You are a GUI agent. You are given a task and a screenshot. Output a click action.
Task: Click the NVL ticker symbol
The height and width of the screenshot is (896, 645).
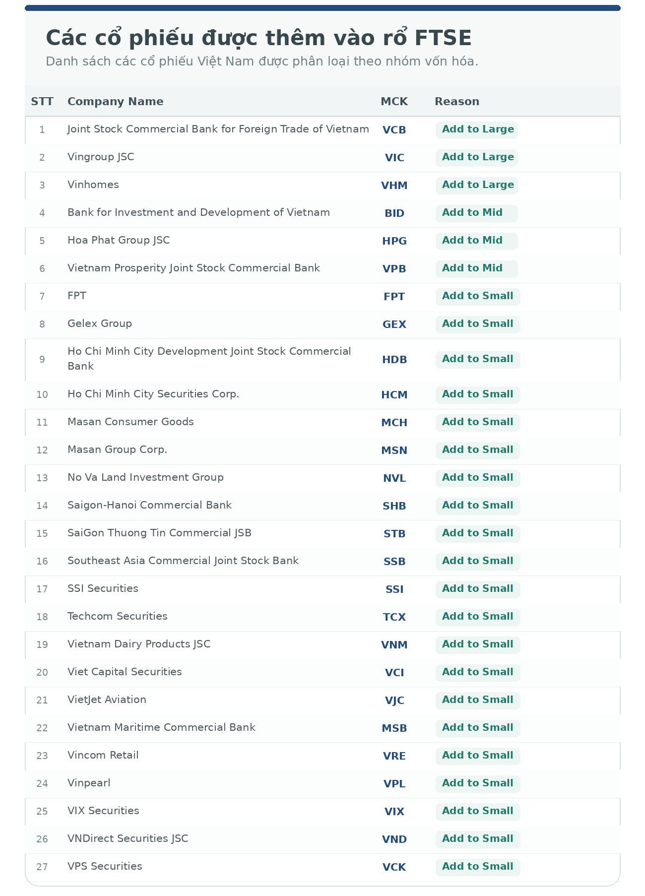point(394,478)
